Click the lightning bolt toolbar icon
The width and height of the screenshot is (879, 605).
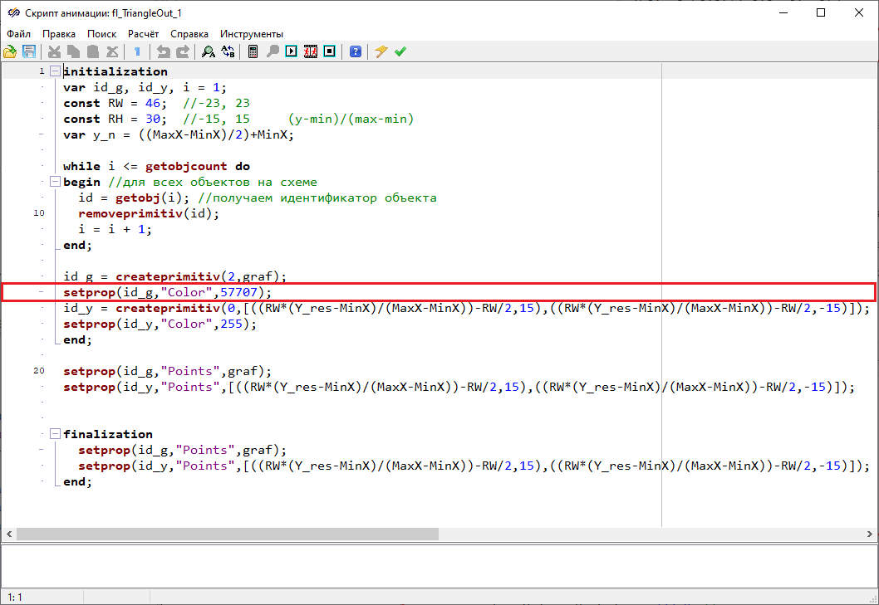point(381,51)
